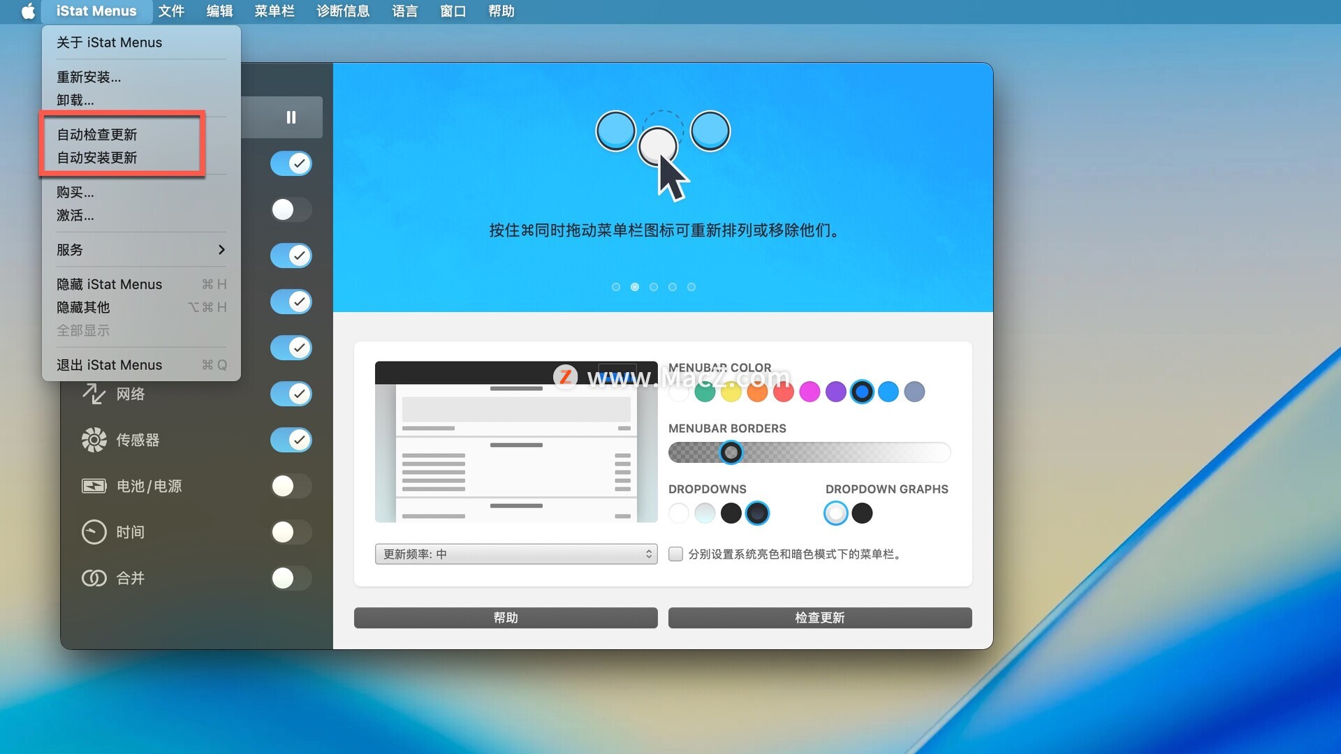Open the 编辑 menu
The height and width of the screenshot is (754, 1341).
coord(219,11)
